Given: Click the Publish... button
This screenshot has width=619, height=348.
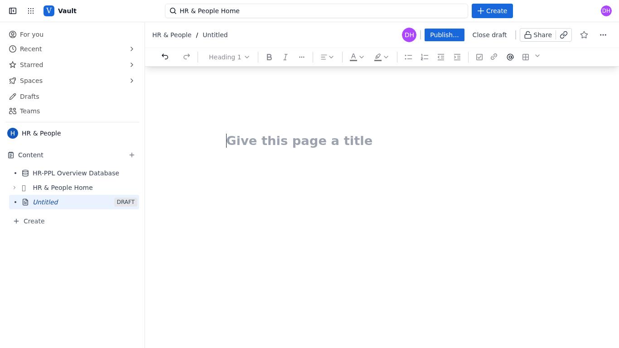Looking at the screenshot, I should [444, 35].
